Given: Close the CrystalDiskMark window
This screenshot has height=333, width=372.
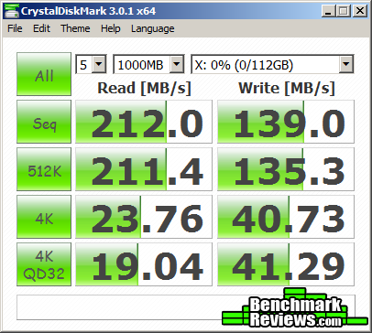Looking at the screenshot, I should pyautogui.click(x=360, y=11).
